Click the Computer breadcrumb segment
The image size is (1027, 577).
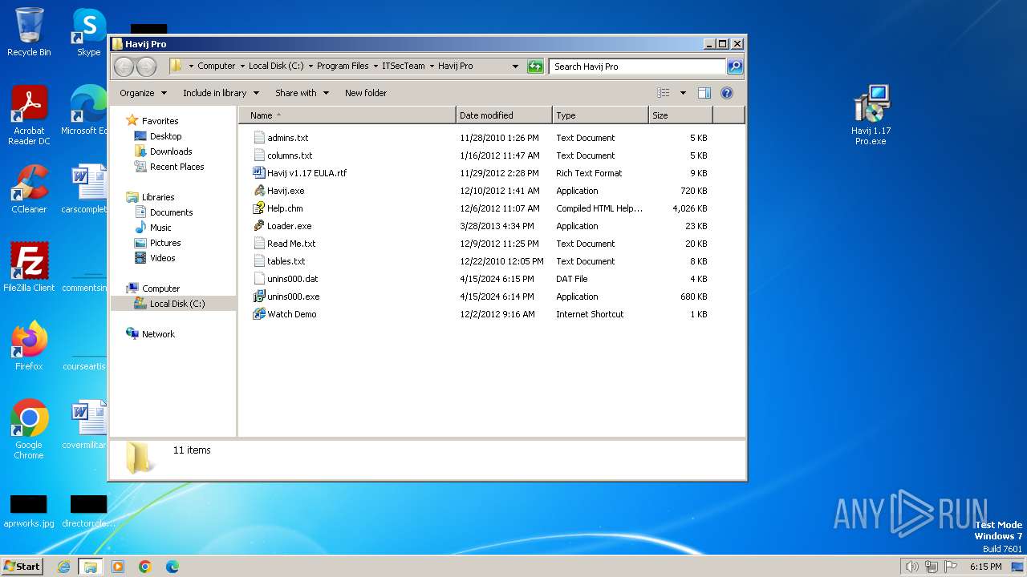click(x=217, y=67)
